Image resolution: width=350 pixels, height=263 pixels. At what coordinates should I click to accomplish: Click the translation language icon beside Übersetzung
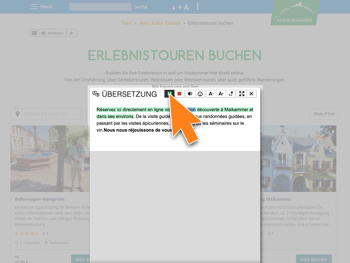(96, 94)
